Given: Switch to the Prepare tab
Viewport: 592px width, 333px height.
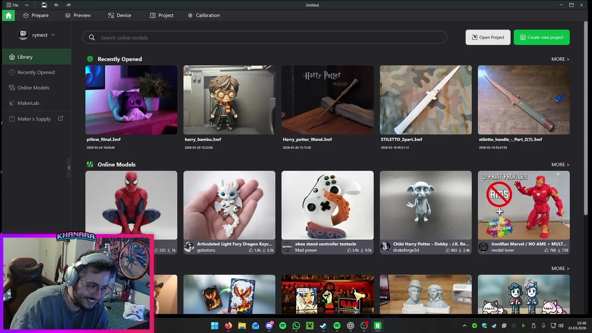Looking at the screenshot, I should (x=36, y=15).
